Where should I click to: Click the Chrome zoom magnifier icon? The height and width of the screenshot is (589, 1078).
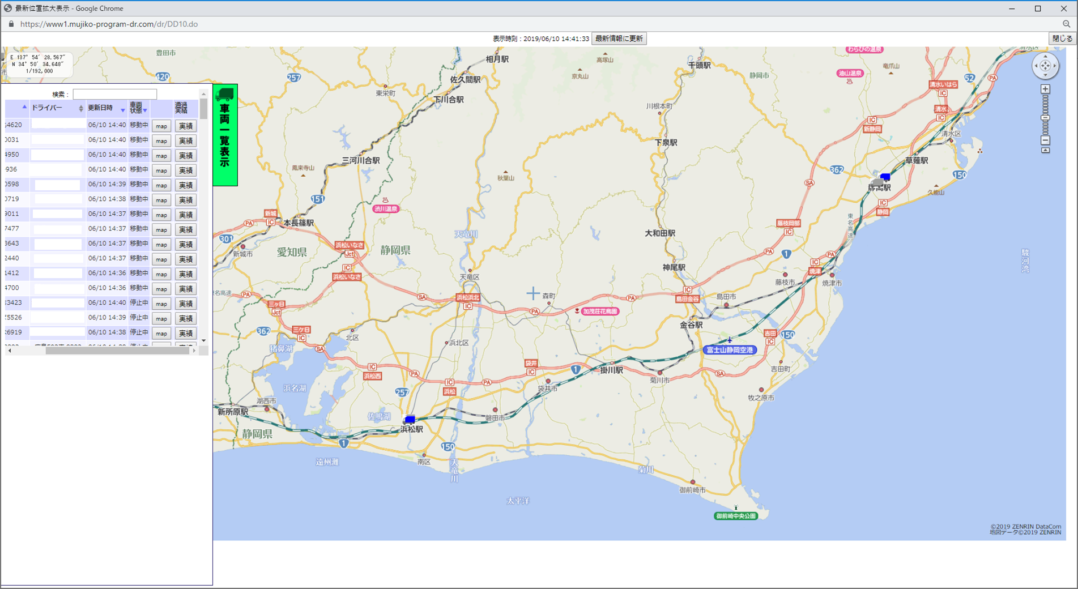[x=1067, y=24]
